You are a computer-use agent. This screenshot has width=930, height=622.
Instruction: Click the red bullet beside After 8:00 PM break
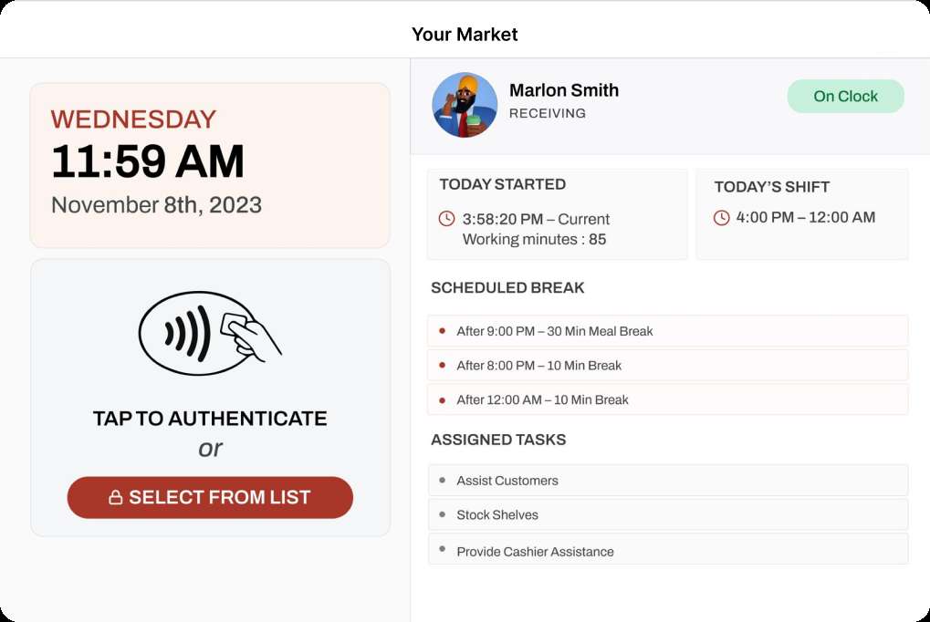(x=442, y=365)
